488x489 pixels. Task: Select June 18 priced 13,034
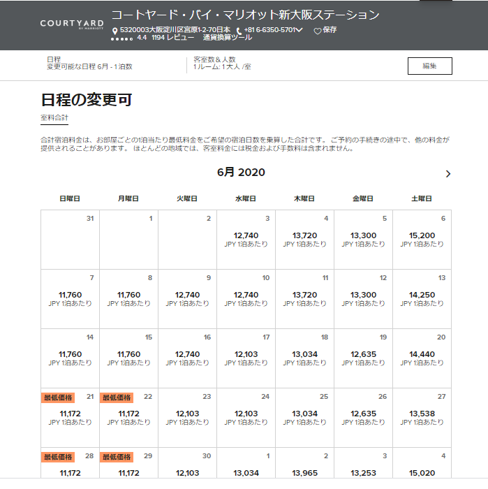point(304,358)
